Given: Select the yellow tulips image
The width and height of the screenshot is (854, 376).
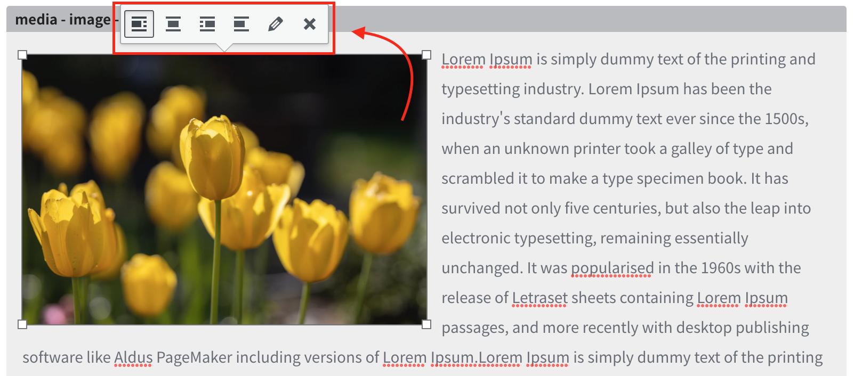Looking at the screenshot, I should click(224, 189).
